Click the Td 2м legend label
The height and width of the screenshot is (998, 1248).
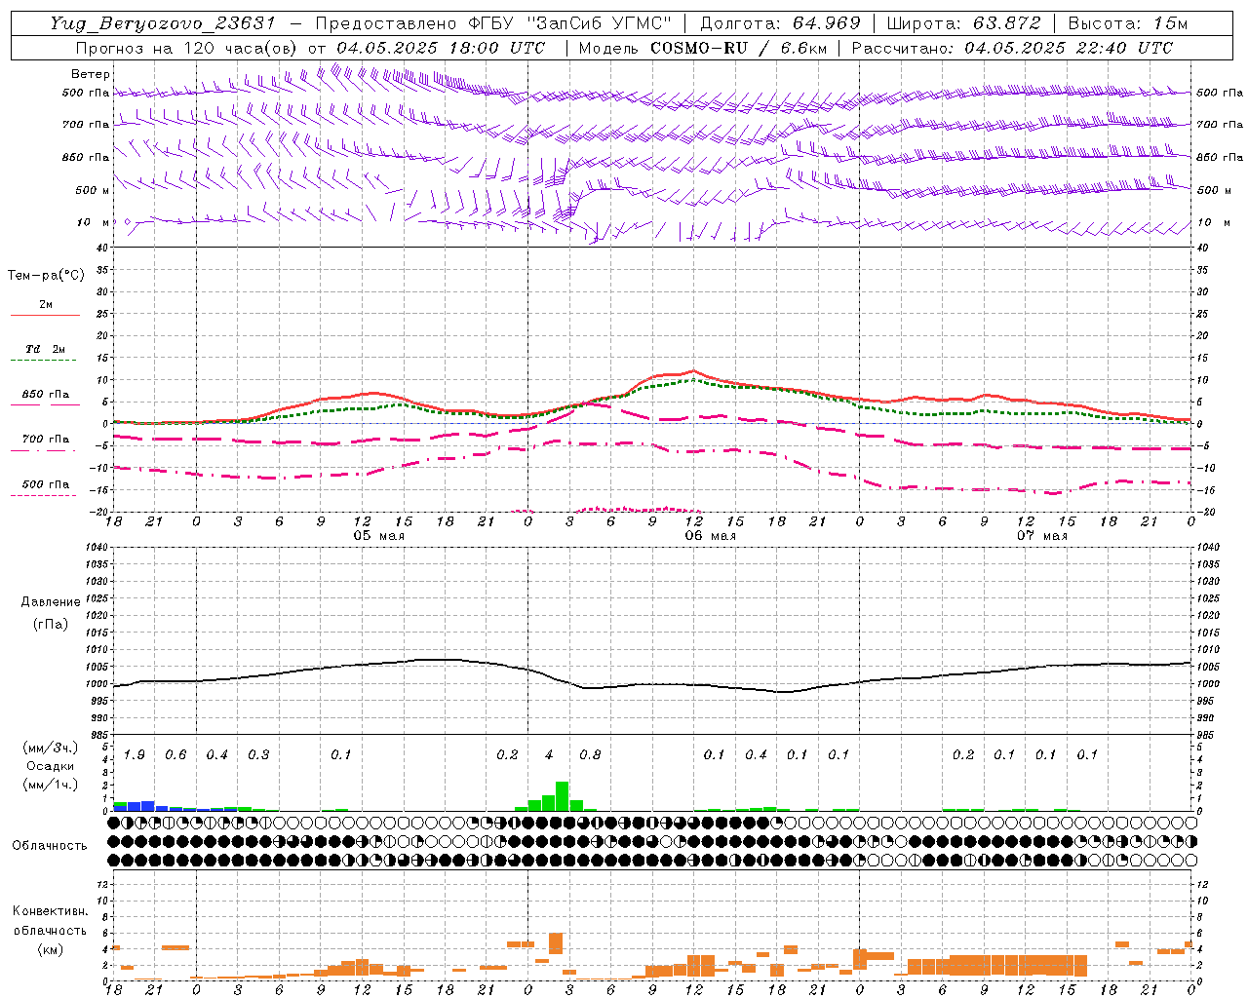[46, 349]
